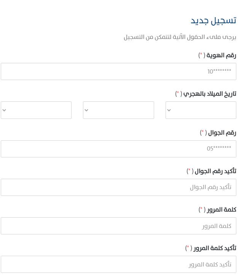Click the رقم الجوال field label
Viewport: 239px width, 279px height.
pyautogui.click(x=222, y=133)
